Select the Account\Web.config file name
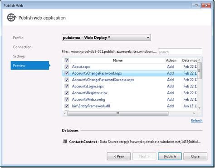This screenshot has height=168, width=215. (88, 99)
